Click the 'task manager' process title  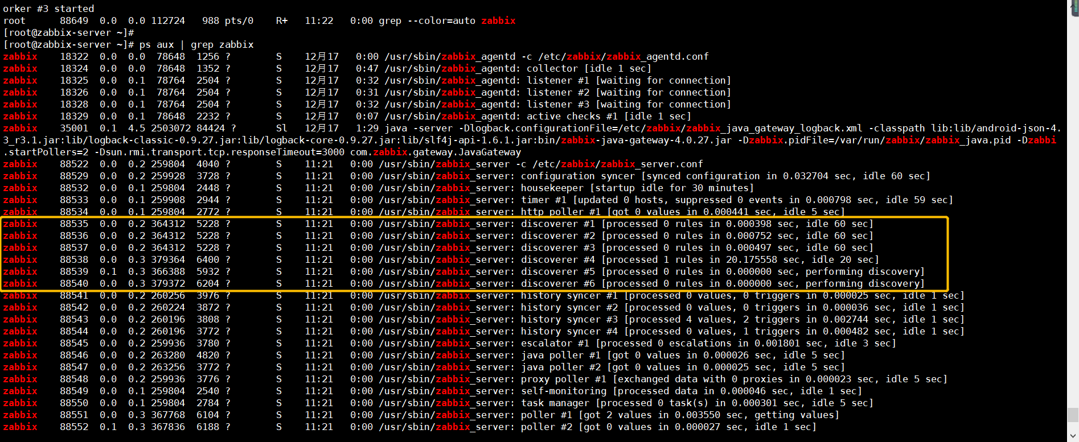pyautogui.click(x=555, y=403)
